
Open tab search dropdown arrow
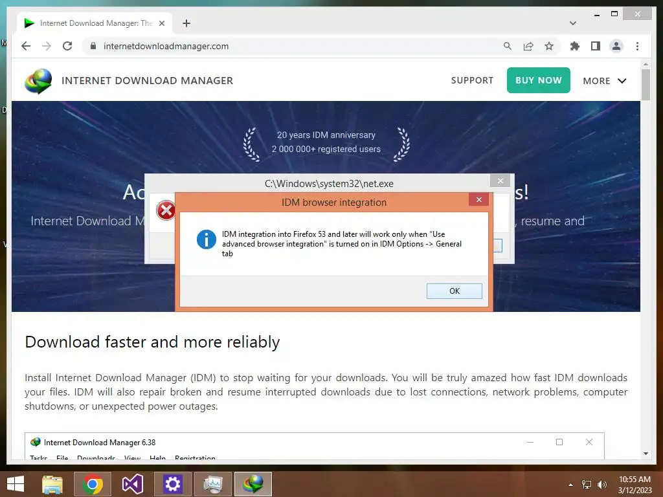coord(573,23)
